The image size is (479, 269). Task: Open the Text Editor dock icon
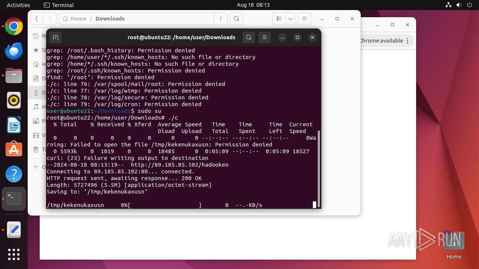[x=14, y=230]
